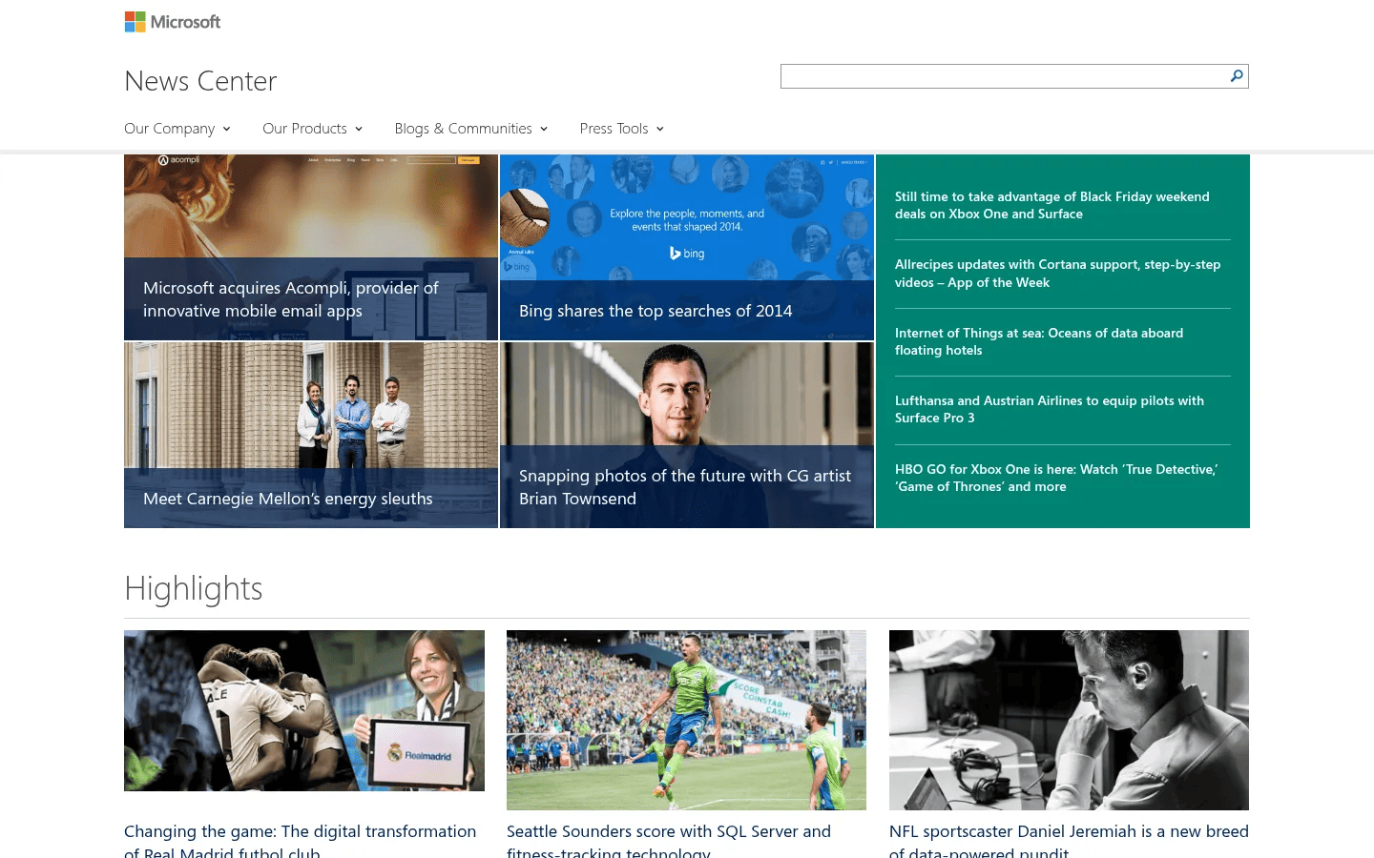Open Internet of Things at sea headline
This screenshot has width=1374, height=858.
[x=1039, y=341]
